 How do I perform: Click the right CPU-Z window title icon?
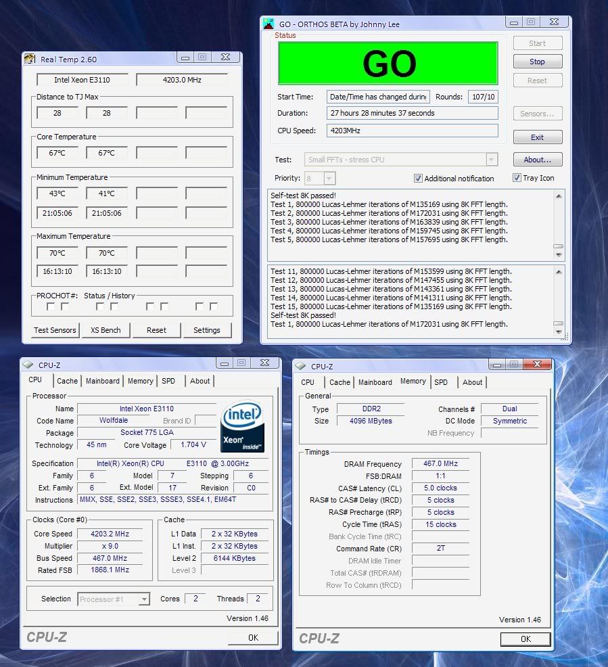pyautogui.click(x=300, y=366)
